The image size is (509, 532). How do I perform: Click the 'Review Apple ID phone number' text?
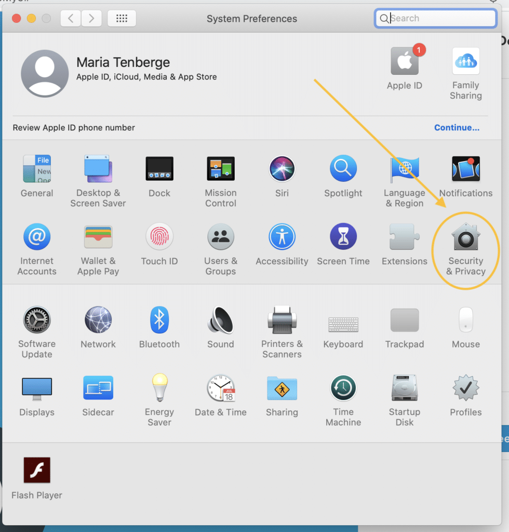point(74,128)
